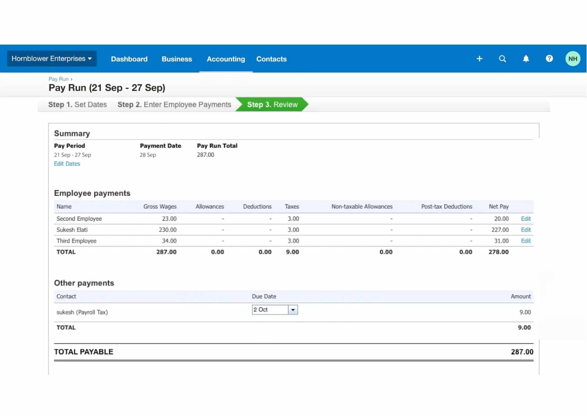Viewport: 587px width, 416px height.
Task: Select the Accounting menu
Action: [226, 59]
